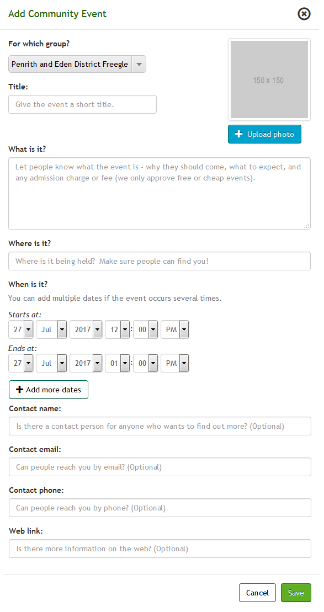Open the start day dropdown
The height and width of the screenshot is (612, 324).
pos(21,329)
